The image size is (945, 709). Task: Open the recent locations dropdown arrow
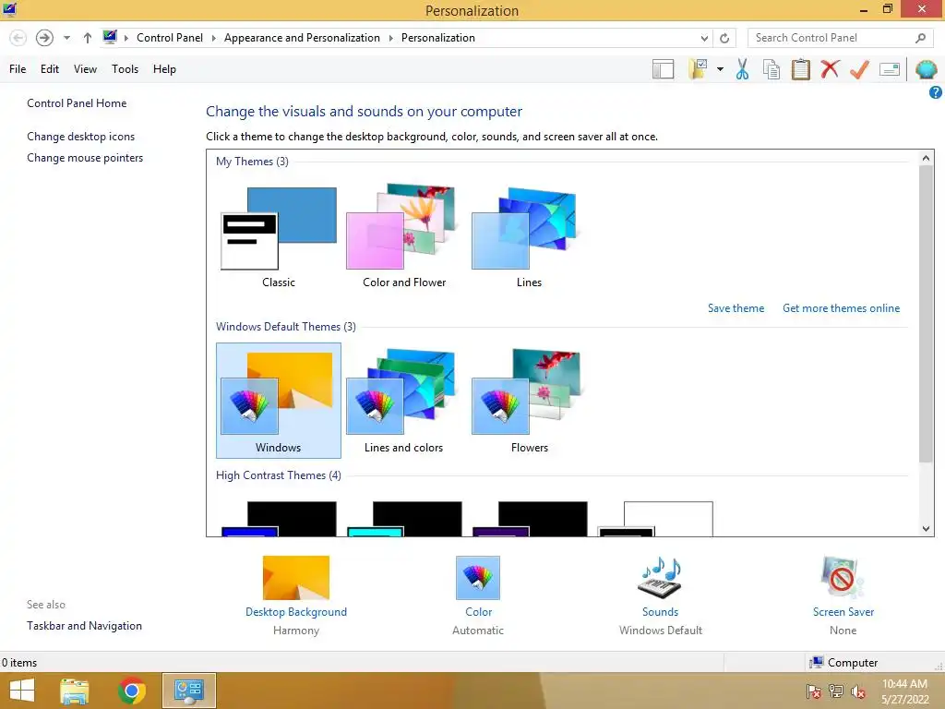click(x=66, y=38)
